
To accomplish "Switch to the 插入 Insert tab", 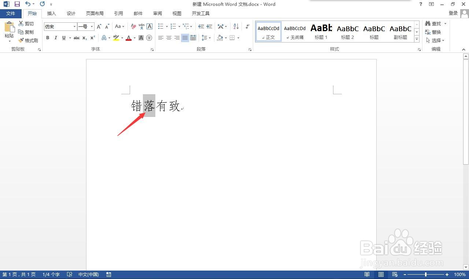I will coord(52,13).
